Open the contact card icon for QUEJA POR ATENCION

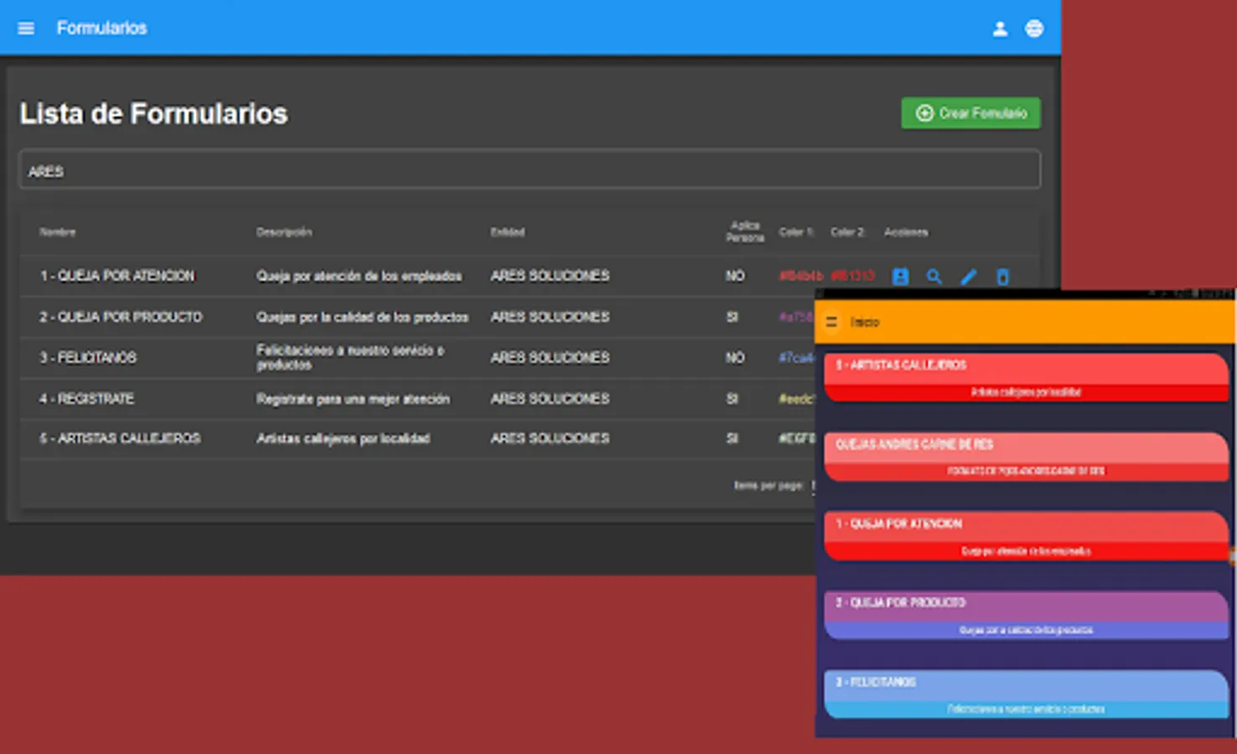tap(900, 276)
